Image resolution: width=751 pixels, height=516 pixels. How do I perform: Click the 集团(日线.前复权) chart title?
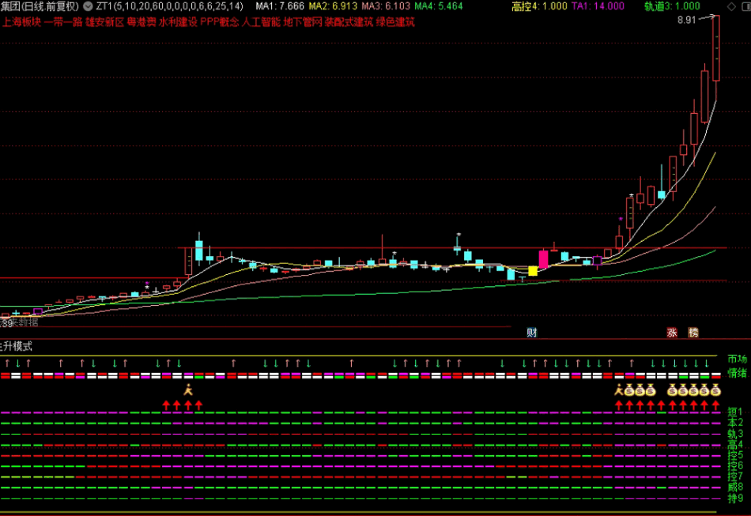click(40, 6)
